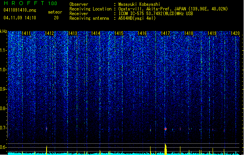The height and width of the screenshot is (155, 244).
Task: Click the 1414 time marker
Action: tap(95, 33)
